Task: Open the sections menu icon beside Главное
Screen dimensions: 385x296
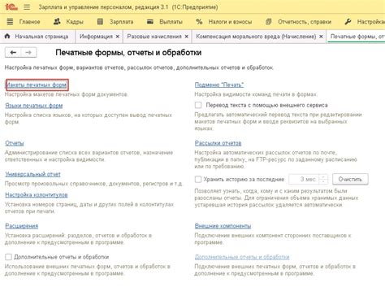Action: click(10, 22)
